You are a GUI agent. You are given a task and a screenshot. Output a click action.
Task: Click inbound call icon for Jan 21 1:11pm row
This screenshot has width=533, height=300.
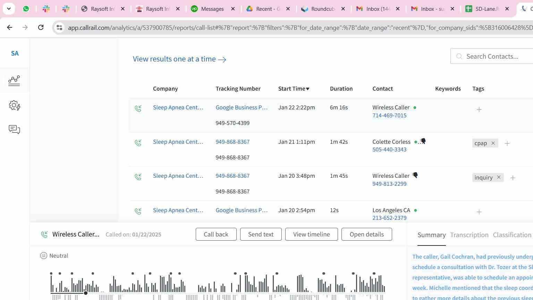(x=138, y=143)
